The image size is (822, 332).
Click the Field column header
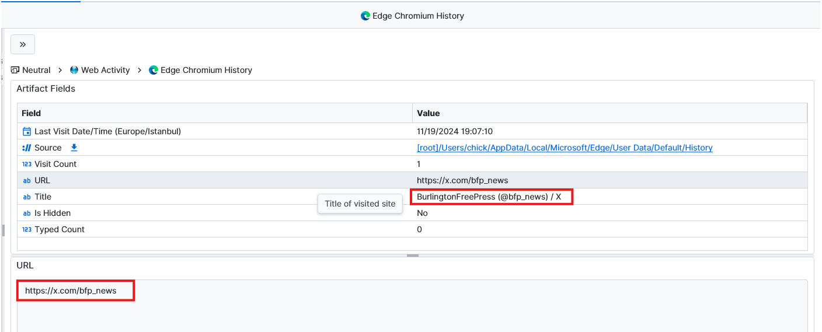click(x=32, y=113)
